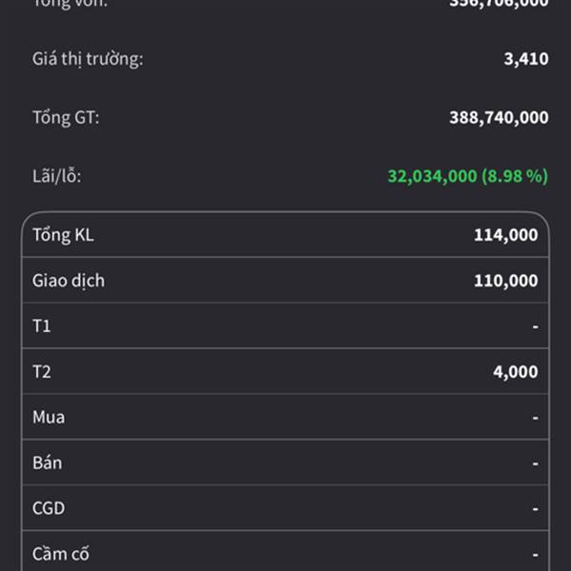The width and height of the screenshot is (571, 571).
Task: Select the Mua row label
Action: (49, 417)
